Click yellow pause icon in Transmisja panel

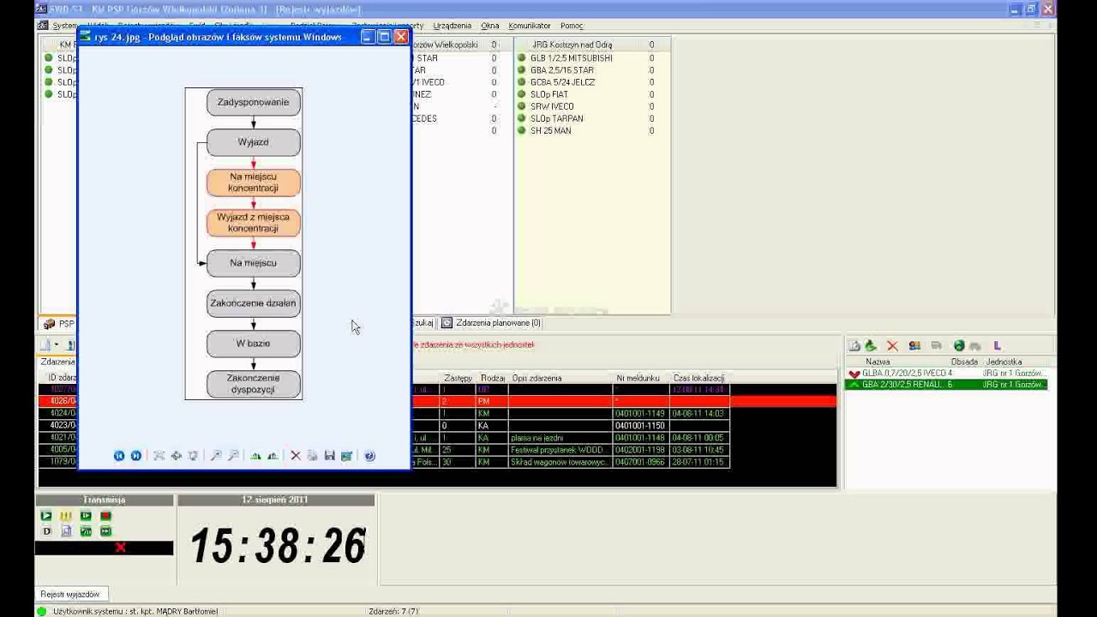(66, 516)
